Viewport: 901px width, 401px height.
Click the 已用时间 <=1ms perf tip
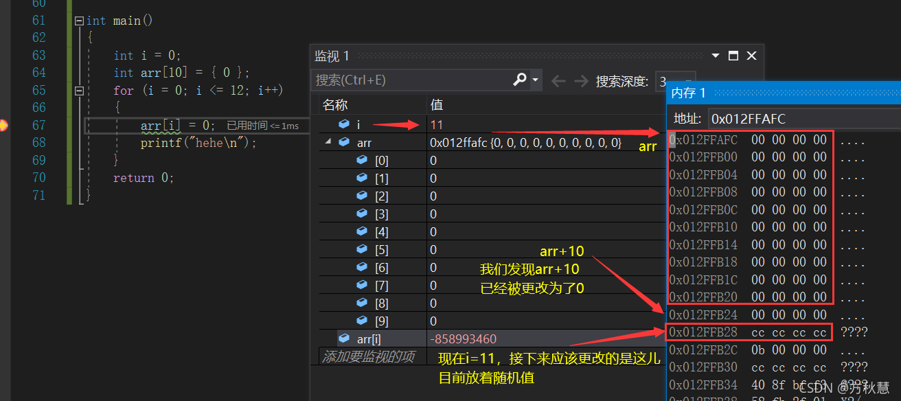263,126
